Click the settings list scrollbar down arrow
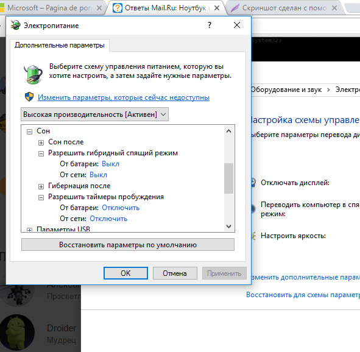 [228, 227]
